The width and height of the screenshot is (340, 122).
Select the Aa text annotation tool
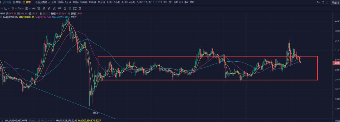pos(34,8)
